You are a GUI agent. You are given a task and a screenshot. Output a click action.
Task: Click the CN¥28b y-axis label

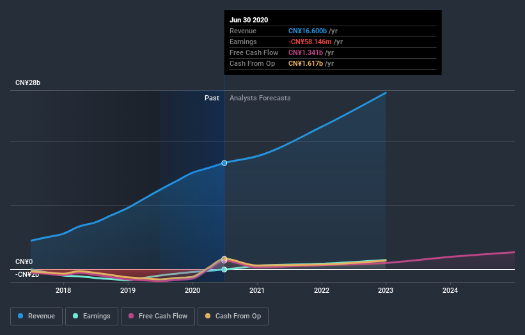(27, 82)
